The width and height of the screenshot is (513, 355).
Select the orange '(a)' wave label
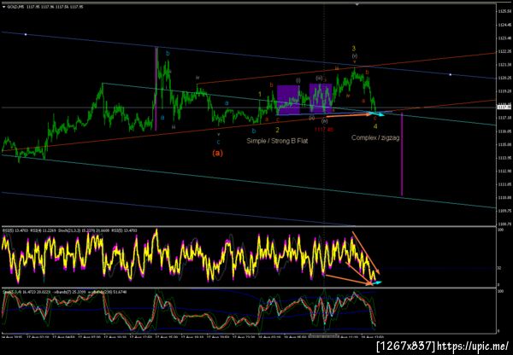tap(217, 153)
